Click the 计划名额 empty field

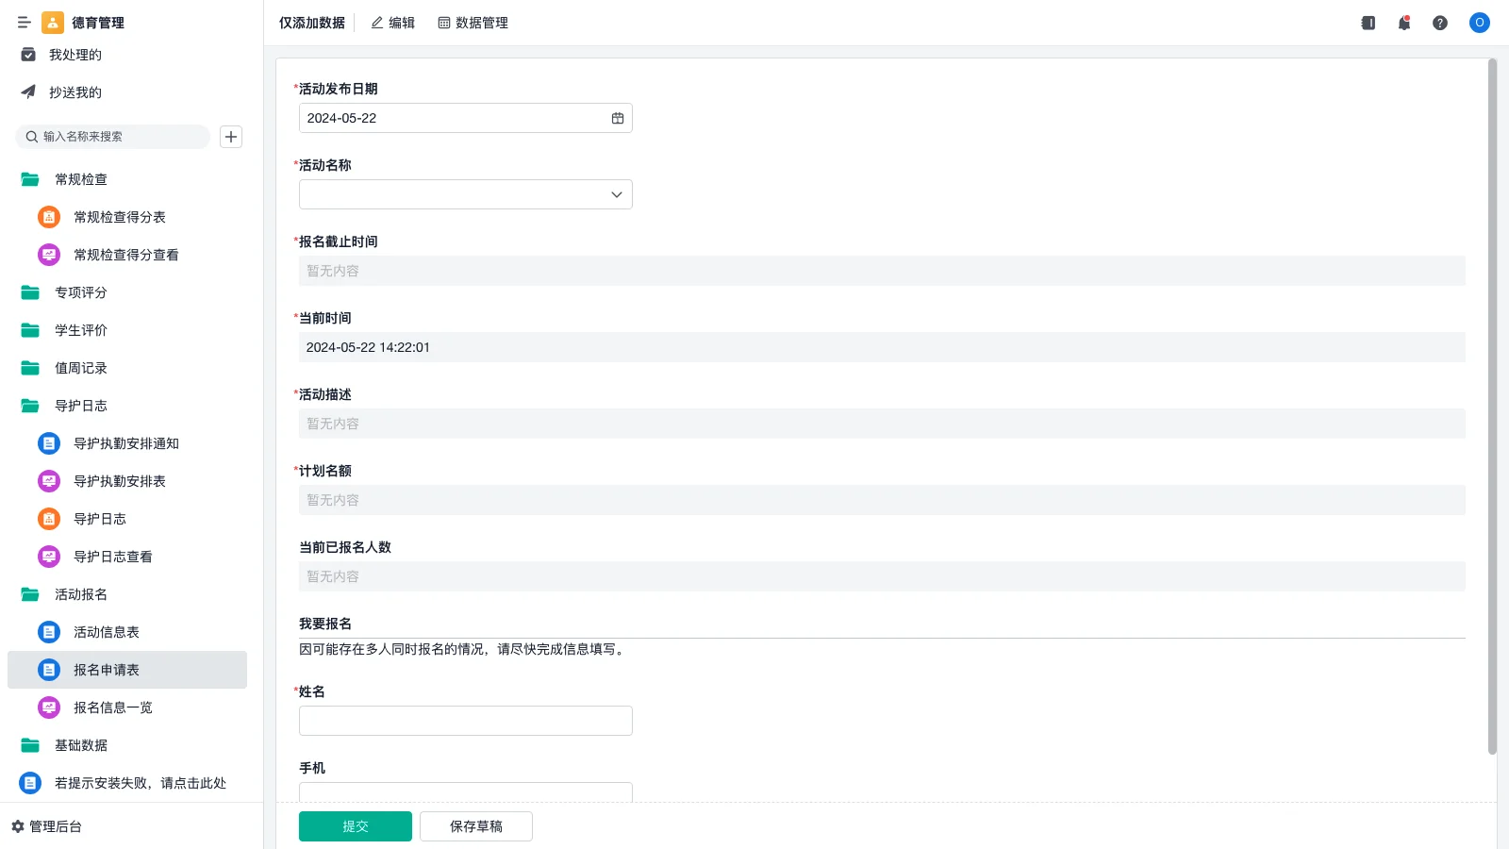(882, 500)
